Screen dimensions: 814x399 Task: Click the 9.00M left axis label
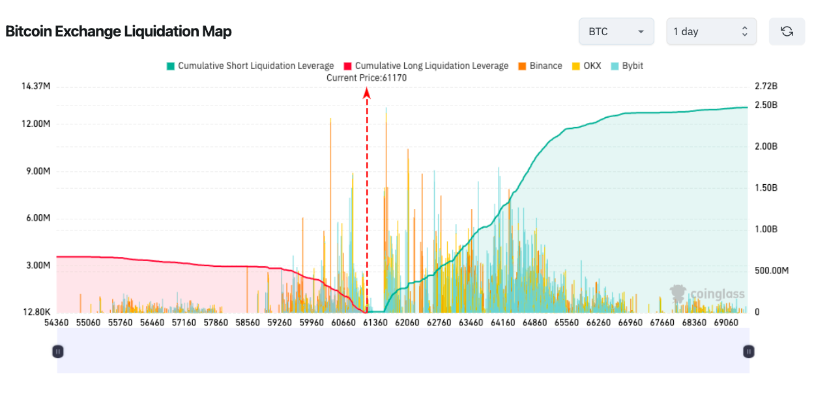click(38, 171)
